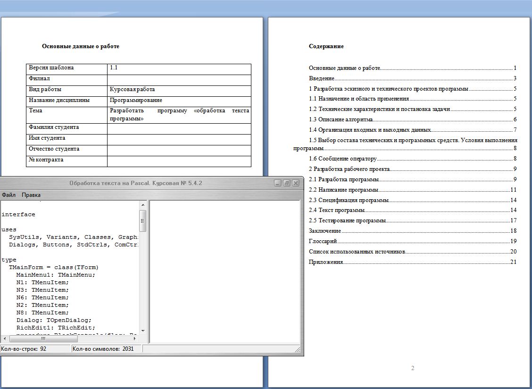Minimize the Pascal text processing window

pyautogui.click(x=277, y=183)
